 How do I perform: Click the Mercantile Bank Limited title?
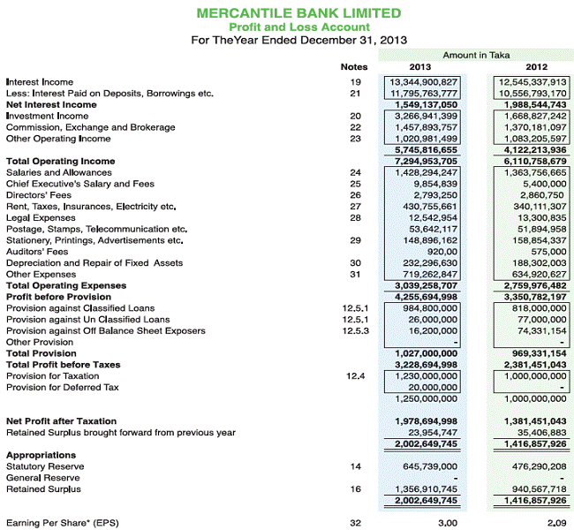(x=298, y=13)
